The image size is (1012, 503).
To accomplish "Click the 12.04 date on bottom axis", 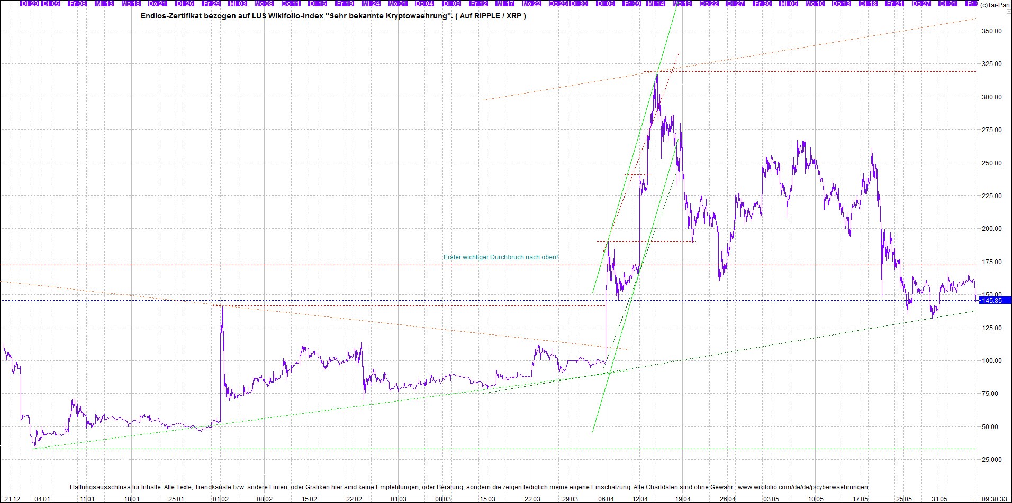I will tap(640, 499).
